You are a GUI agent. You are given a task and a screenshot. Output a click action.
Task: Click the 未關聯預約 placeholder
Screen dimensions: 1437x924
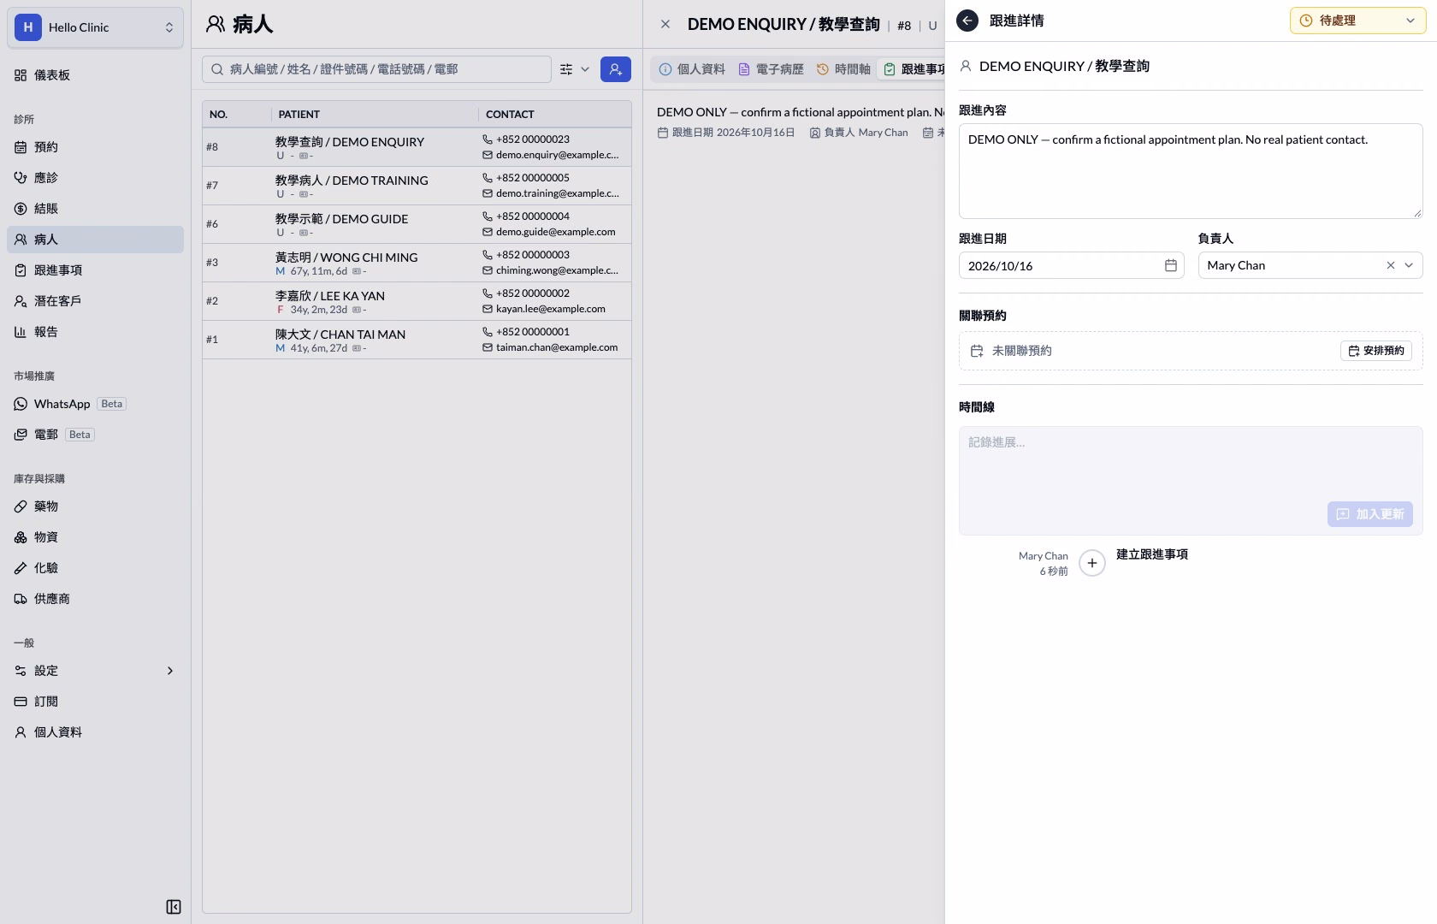point(1022,351)
